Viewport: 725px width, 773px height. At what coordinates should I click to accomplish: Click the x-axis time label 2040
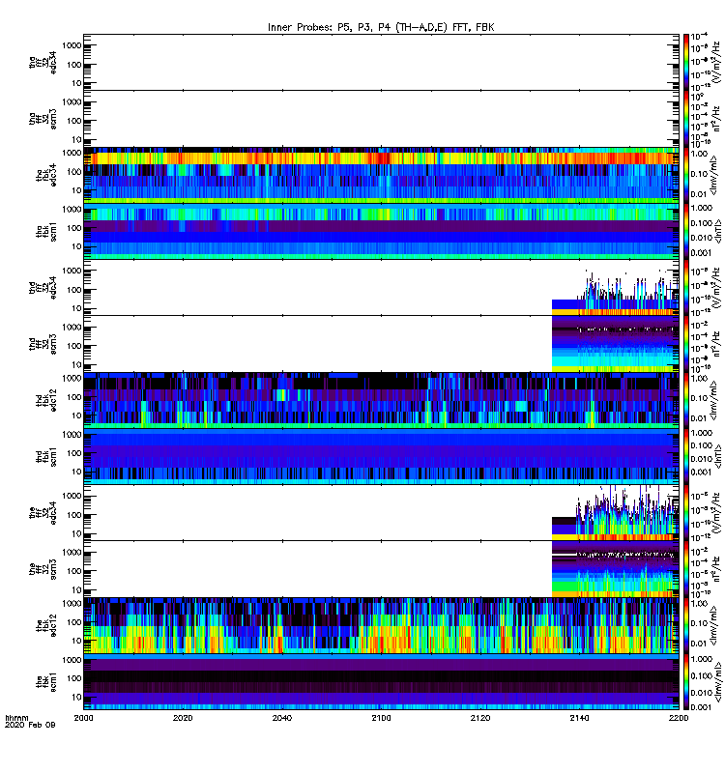coord(281,718)
